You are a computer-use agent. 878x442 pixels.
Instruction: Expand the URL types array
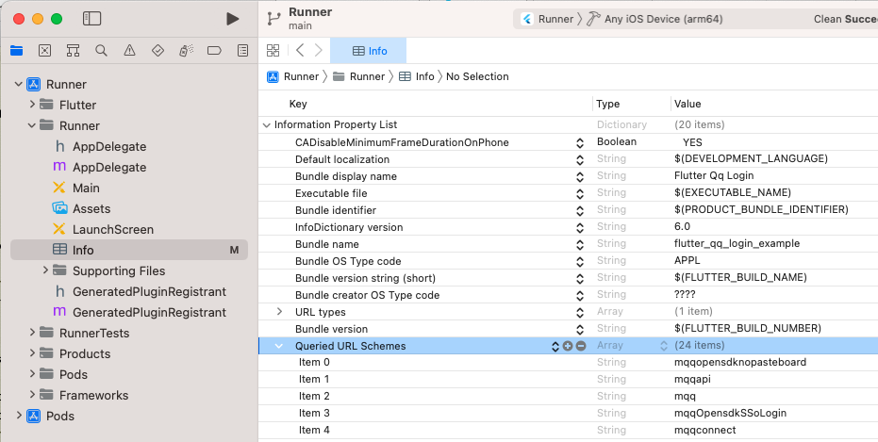(279, 312)
